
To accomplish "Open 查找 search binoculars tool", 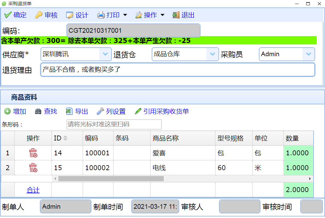I will (x=38, y=111).
